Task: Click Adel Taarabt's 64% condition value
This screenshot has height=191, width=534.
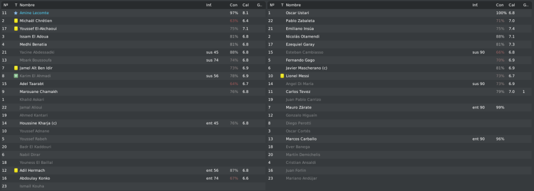Action: pyautogui.click(x=234, y=83)
